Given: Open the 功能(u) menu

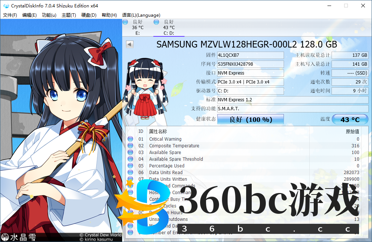Looking at the screenshot, I should [49, 15].
